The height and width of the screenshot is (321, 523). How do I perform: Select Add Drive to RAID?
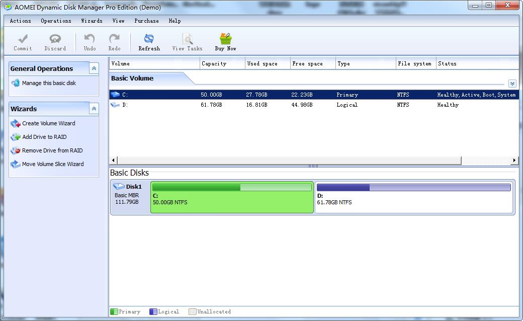(x=44, y=137)
